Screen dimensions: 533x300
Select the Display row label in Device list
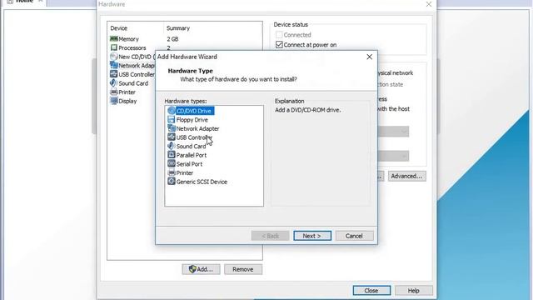point(127,101)
